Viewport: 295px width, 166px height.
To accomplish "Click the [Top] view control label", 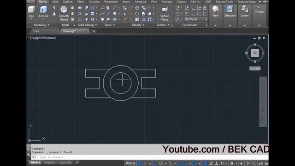I will point(34,38).
